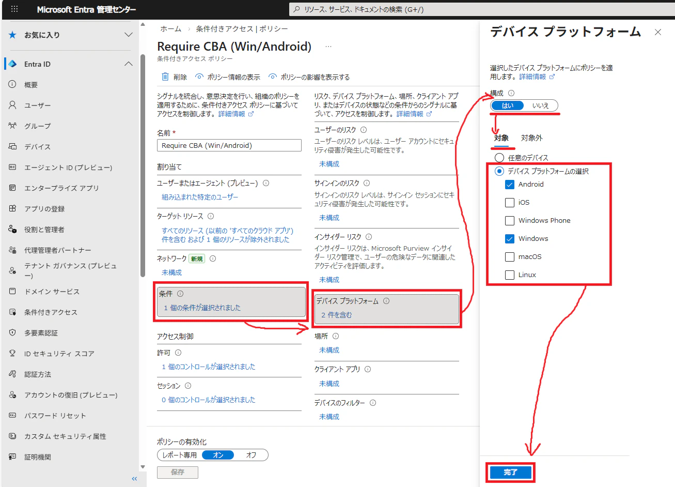Screen dimensions: 675x487
Task: Click the エージェント ID sidebar icon
Action: pyautogui.click(x=12, y=167)
